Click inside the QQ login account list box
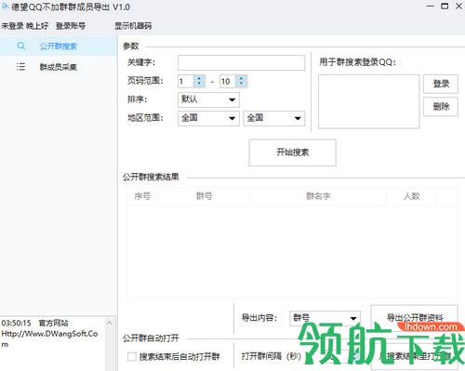This screenshot has height=371, width=465. tap(368, 101)
